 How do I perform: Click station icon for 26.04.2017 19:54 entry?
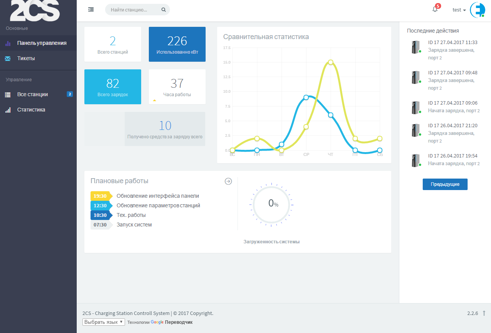(x=416, y=161)
